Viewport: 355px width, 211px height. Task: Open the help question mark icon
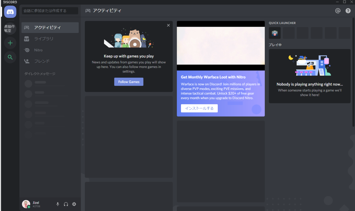348,11
